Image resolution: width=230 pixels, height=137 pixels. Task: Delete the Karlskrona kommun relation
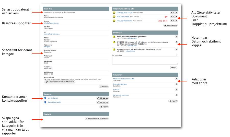pos(176,95)
